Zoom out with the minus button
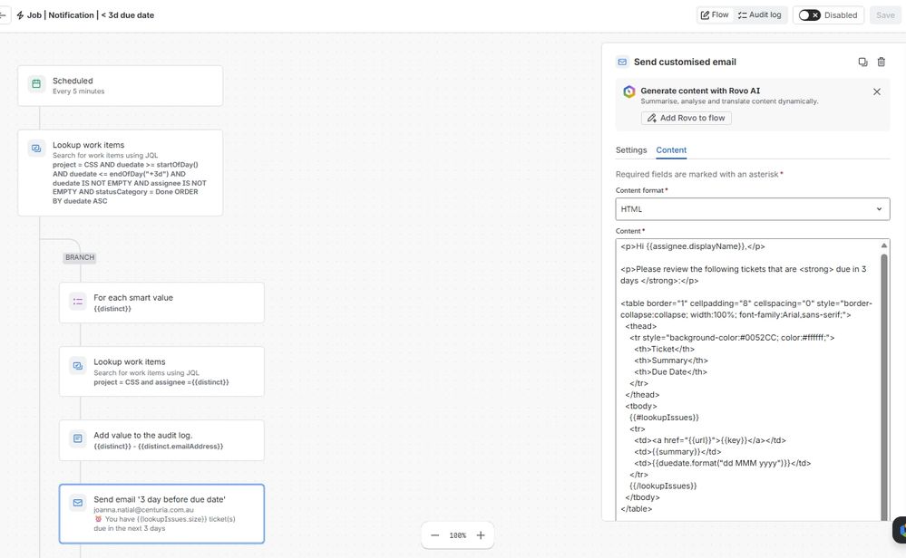This screenshot has width=906, height=558. (435, 535)
